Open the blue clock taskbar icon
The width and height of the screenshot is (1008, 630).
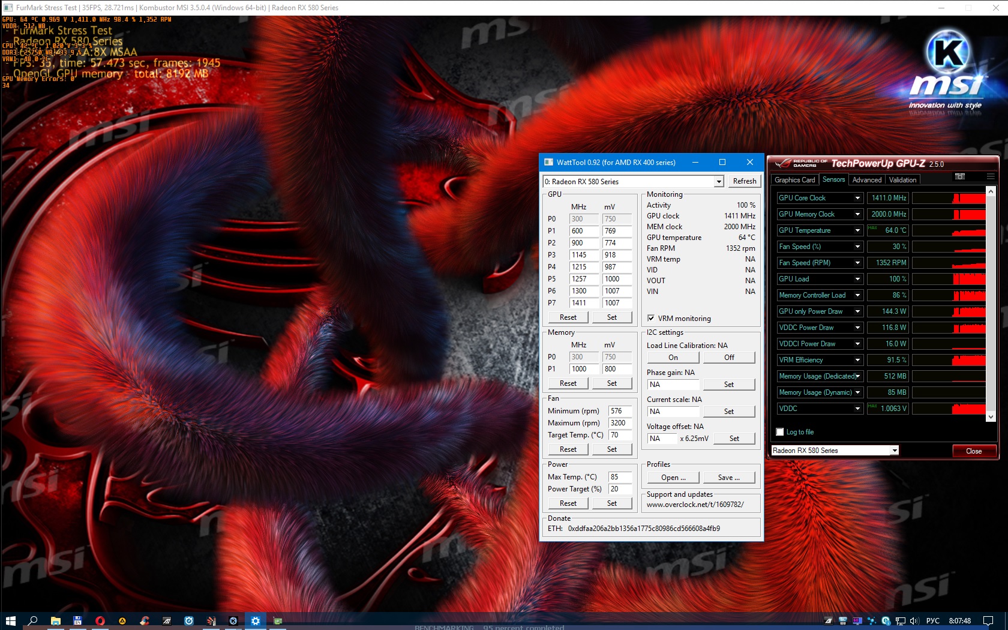tap(189, 621)
